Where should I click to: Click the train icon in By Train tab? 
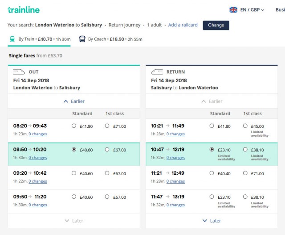tap(12, 39)
